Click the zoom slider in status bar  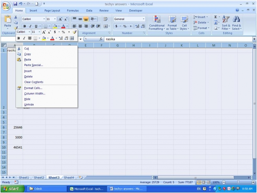pos(238,182)
